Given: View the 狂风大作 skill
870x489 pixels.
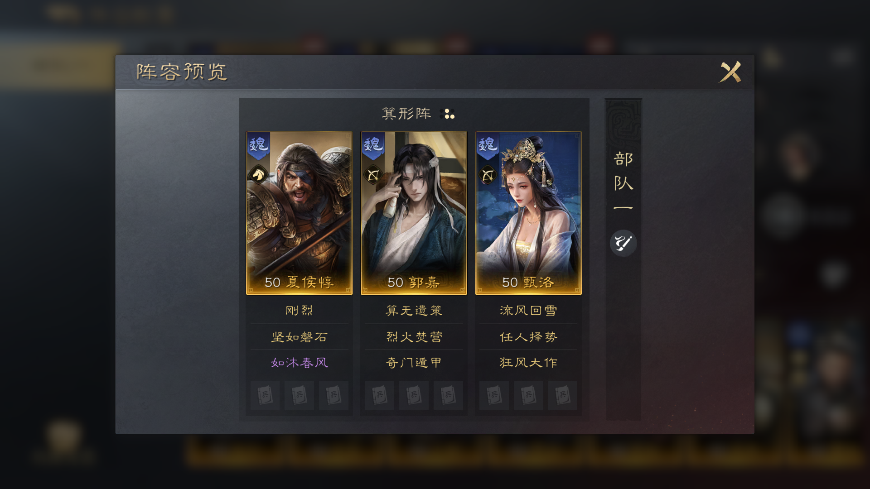Looking at the screenshot, I should point(528,363).
